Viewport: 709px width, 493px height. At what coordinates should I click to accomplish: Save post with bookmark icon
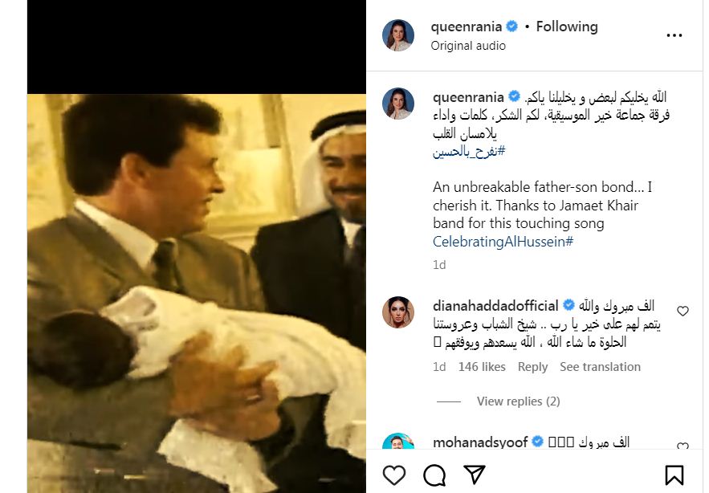click(674, 475)
